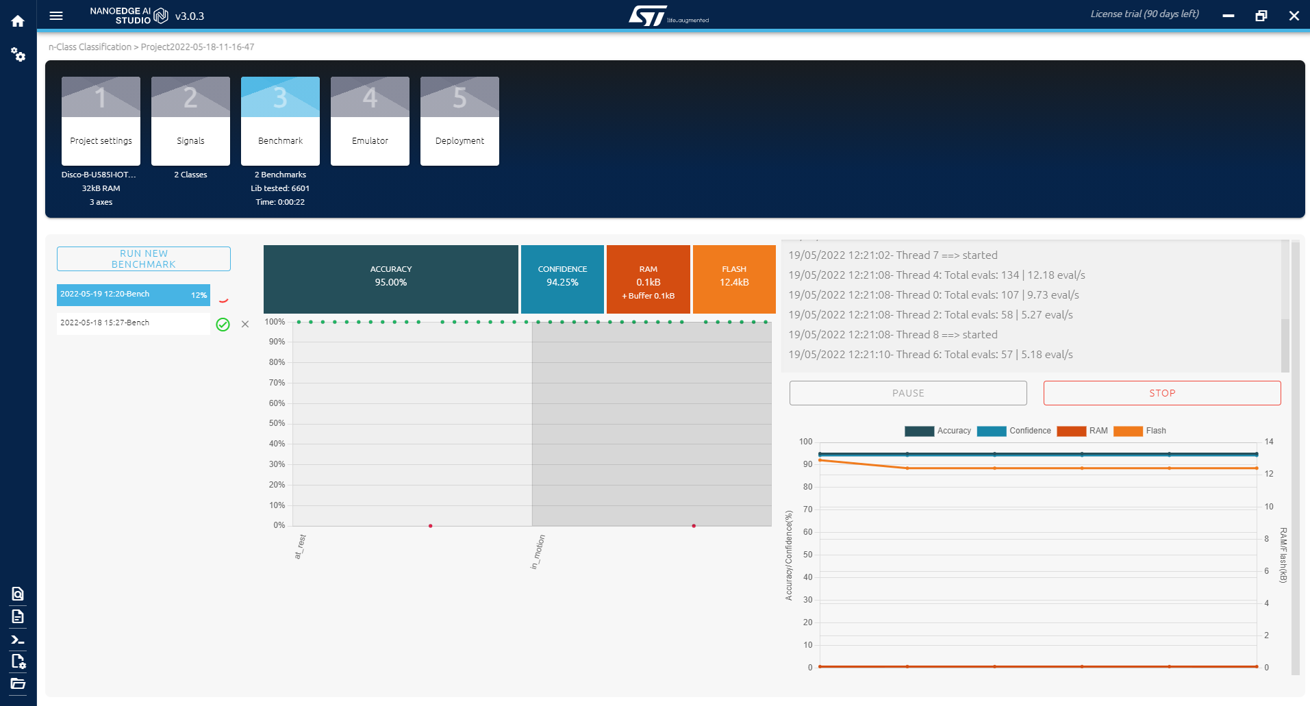Stop the running benchmark
This screenshot has height=706, width=1310.
pos(1161,392)
